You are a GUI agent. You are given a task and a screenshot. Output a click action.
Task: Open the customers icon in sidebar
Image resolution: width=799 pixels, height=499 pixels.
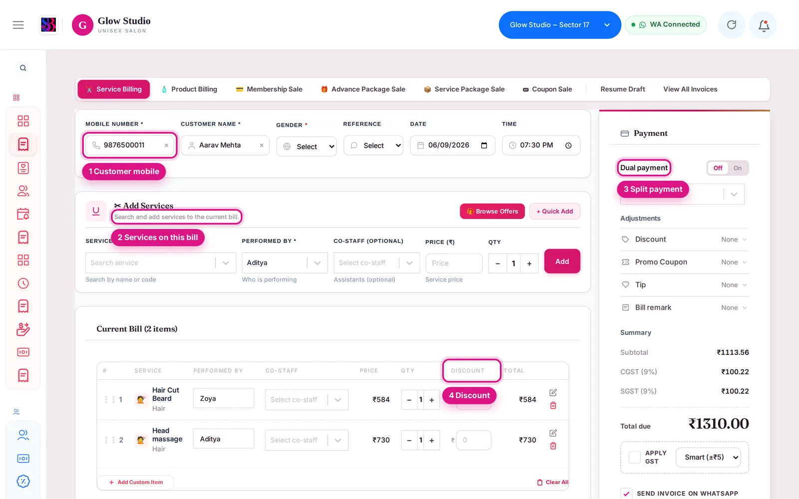click(23, 191)
